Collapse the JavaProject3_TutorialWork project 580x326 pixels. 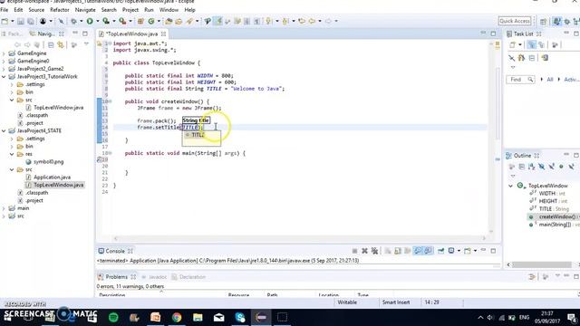coord(4,76)
